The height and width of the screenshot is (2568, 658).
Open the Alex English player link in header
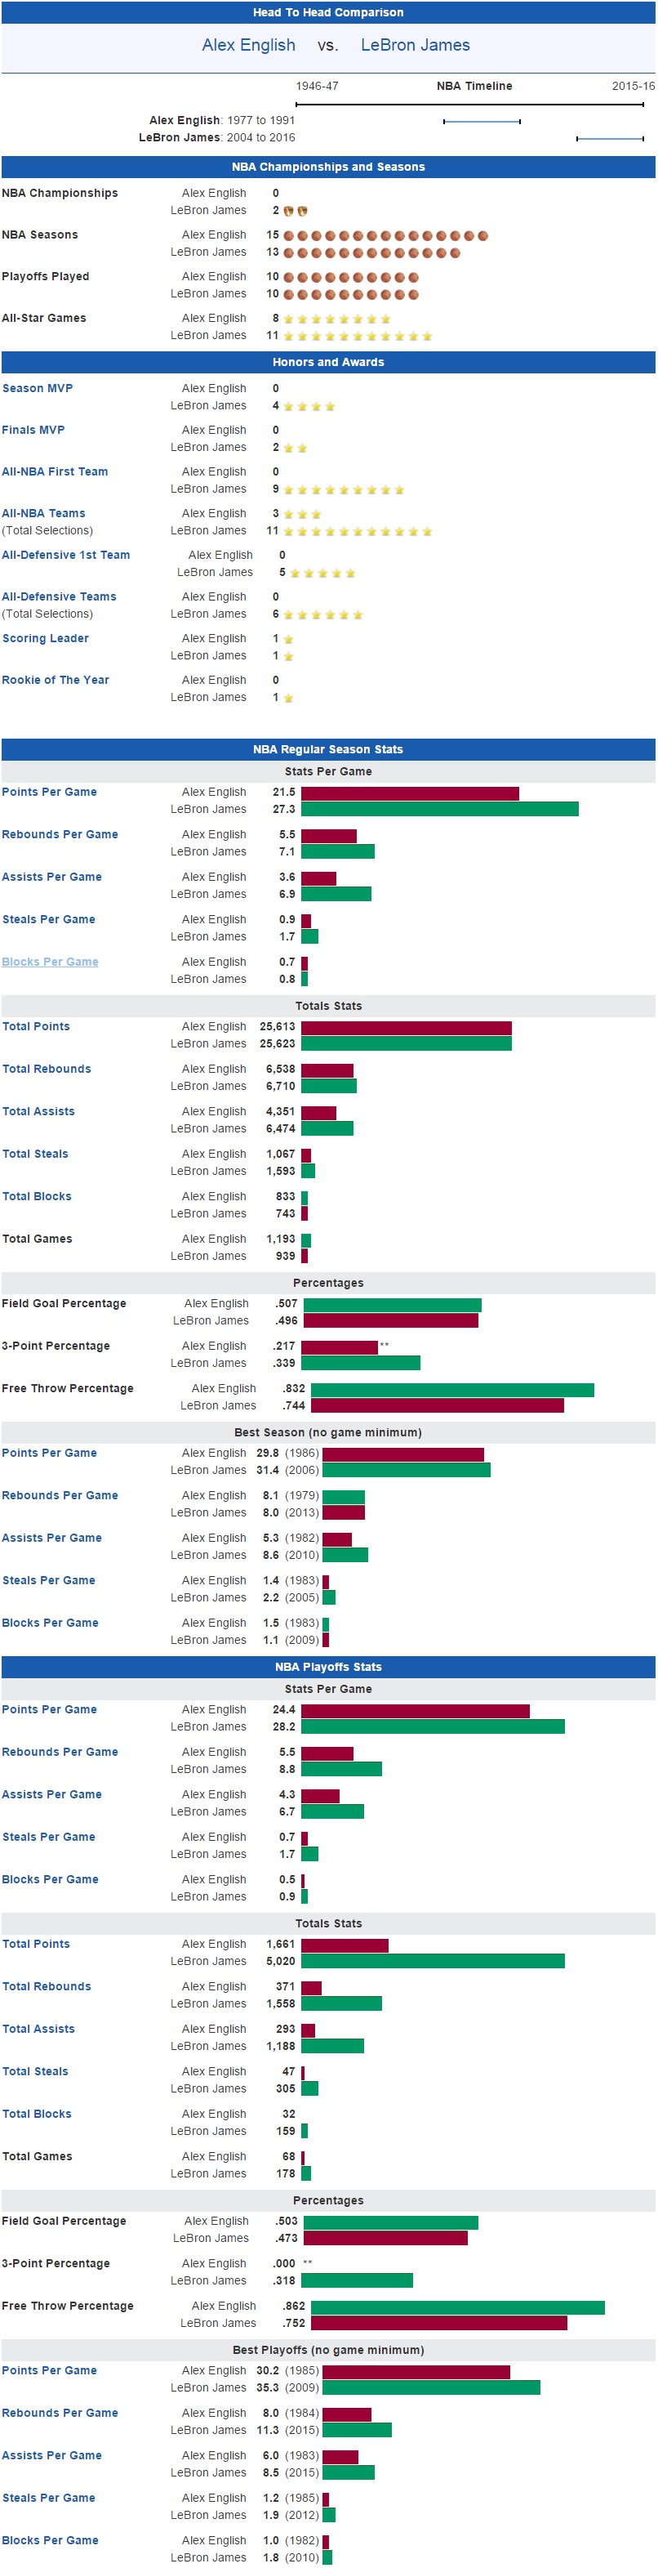pyautogui.click(x=248, y=46)
